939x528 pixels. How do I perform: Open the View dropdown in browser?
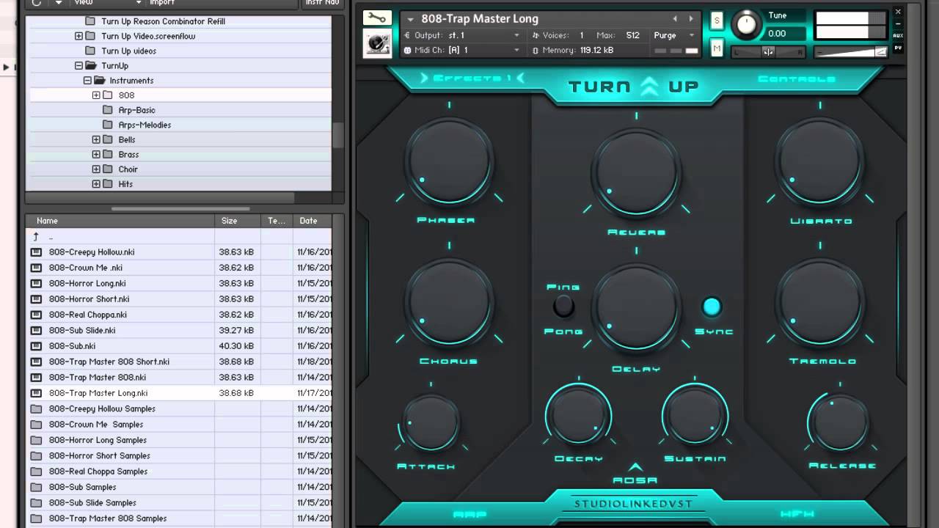point(108,2)
